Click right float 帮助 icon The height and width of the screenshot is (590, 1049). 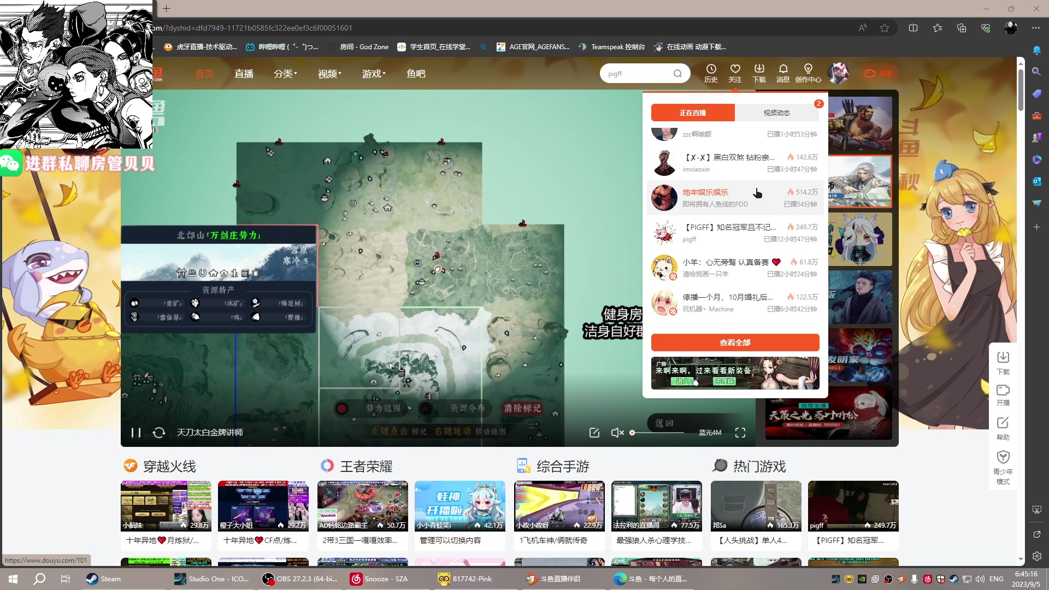[x=1003, y=429]
